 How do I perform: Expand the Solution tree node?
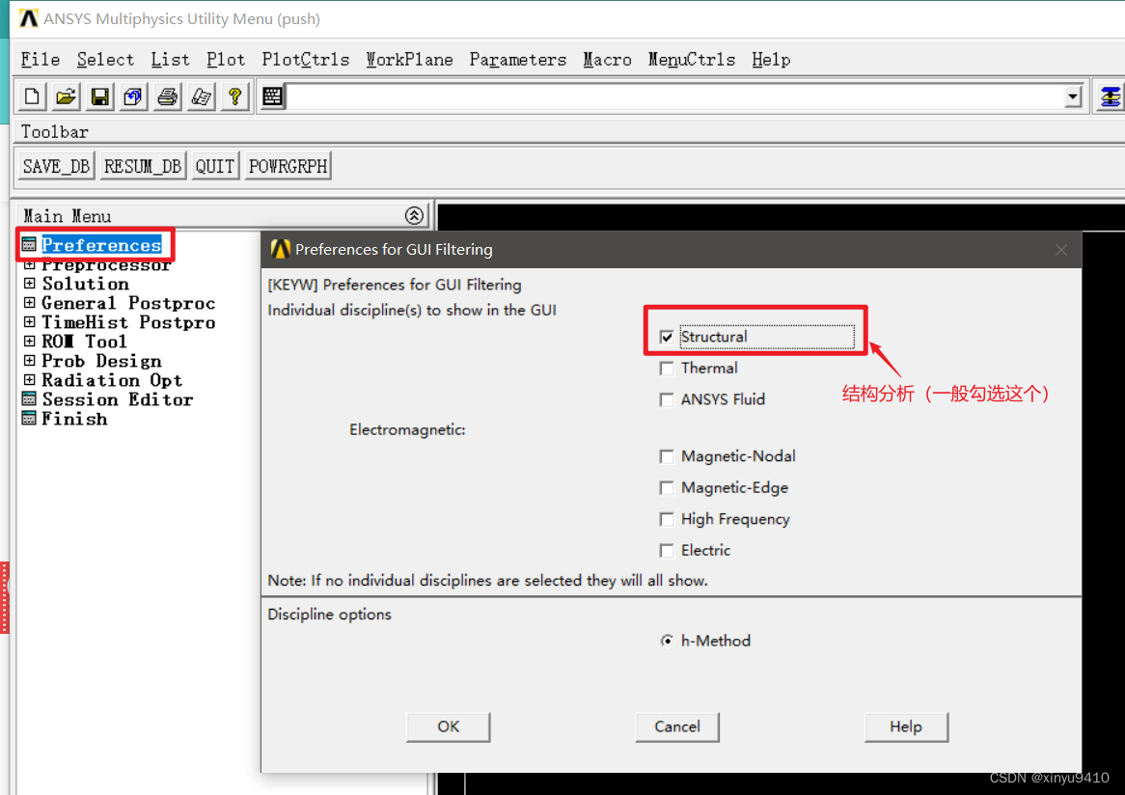29,284
